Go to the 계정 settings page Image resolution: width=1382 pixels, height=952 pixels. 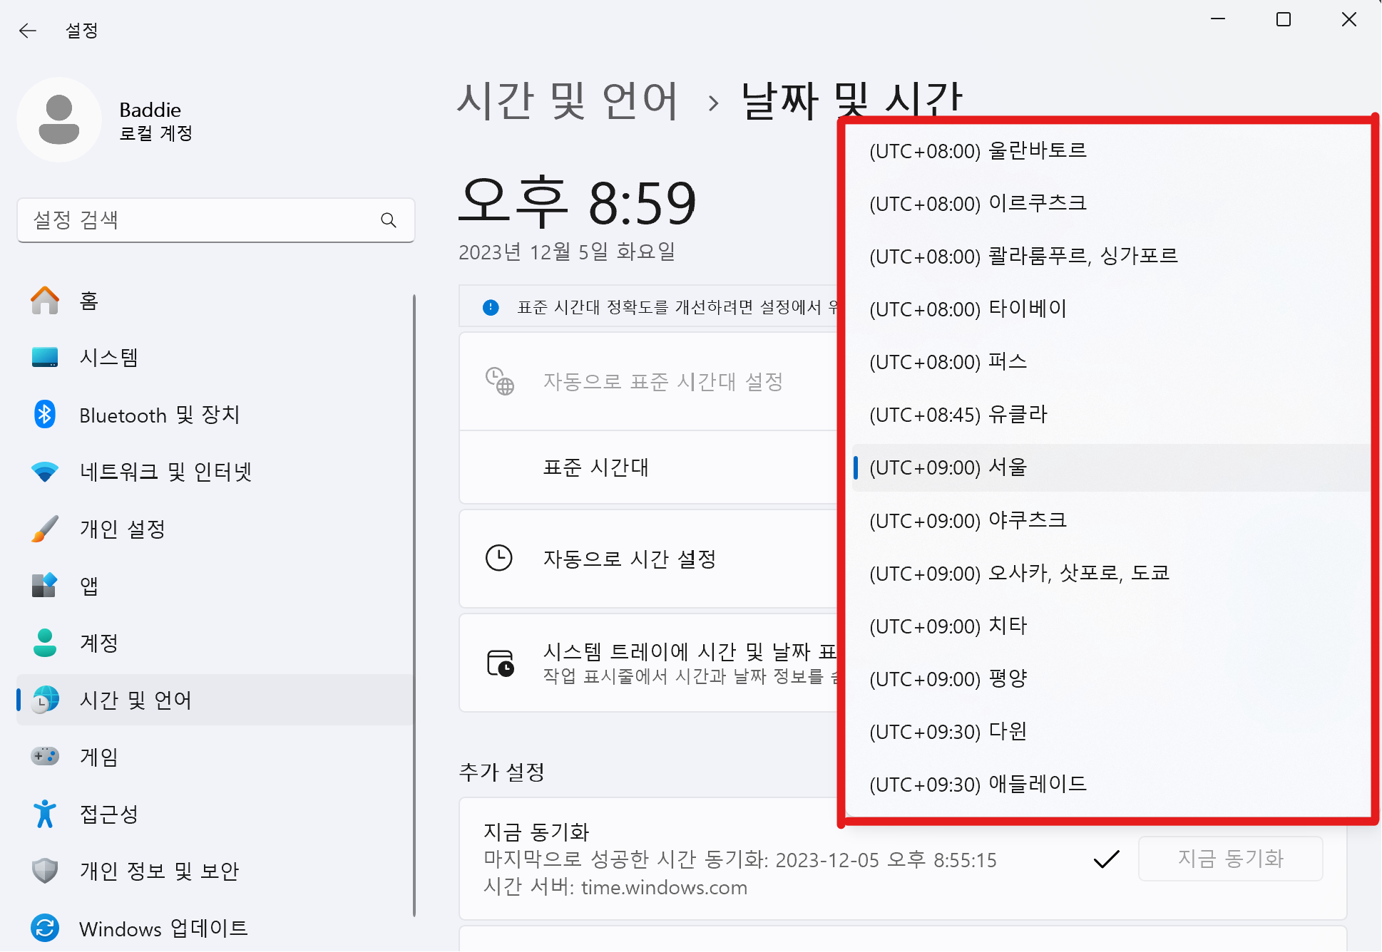98,643
